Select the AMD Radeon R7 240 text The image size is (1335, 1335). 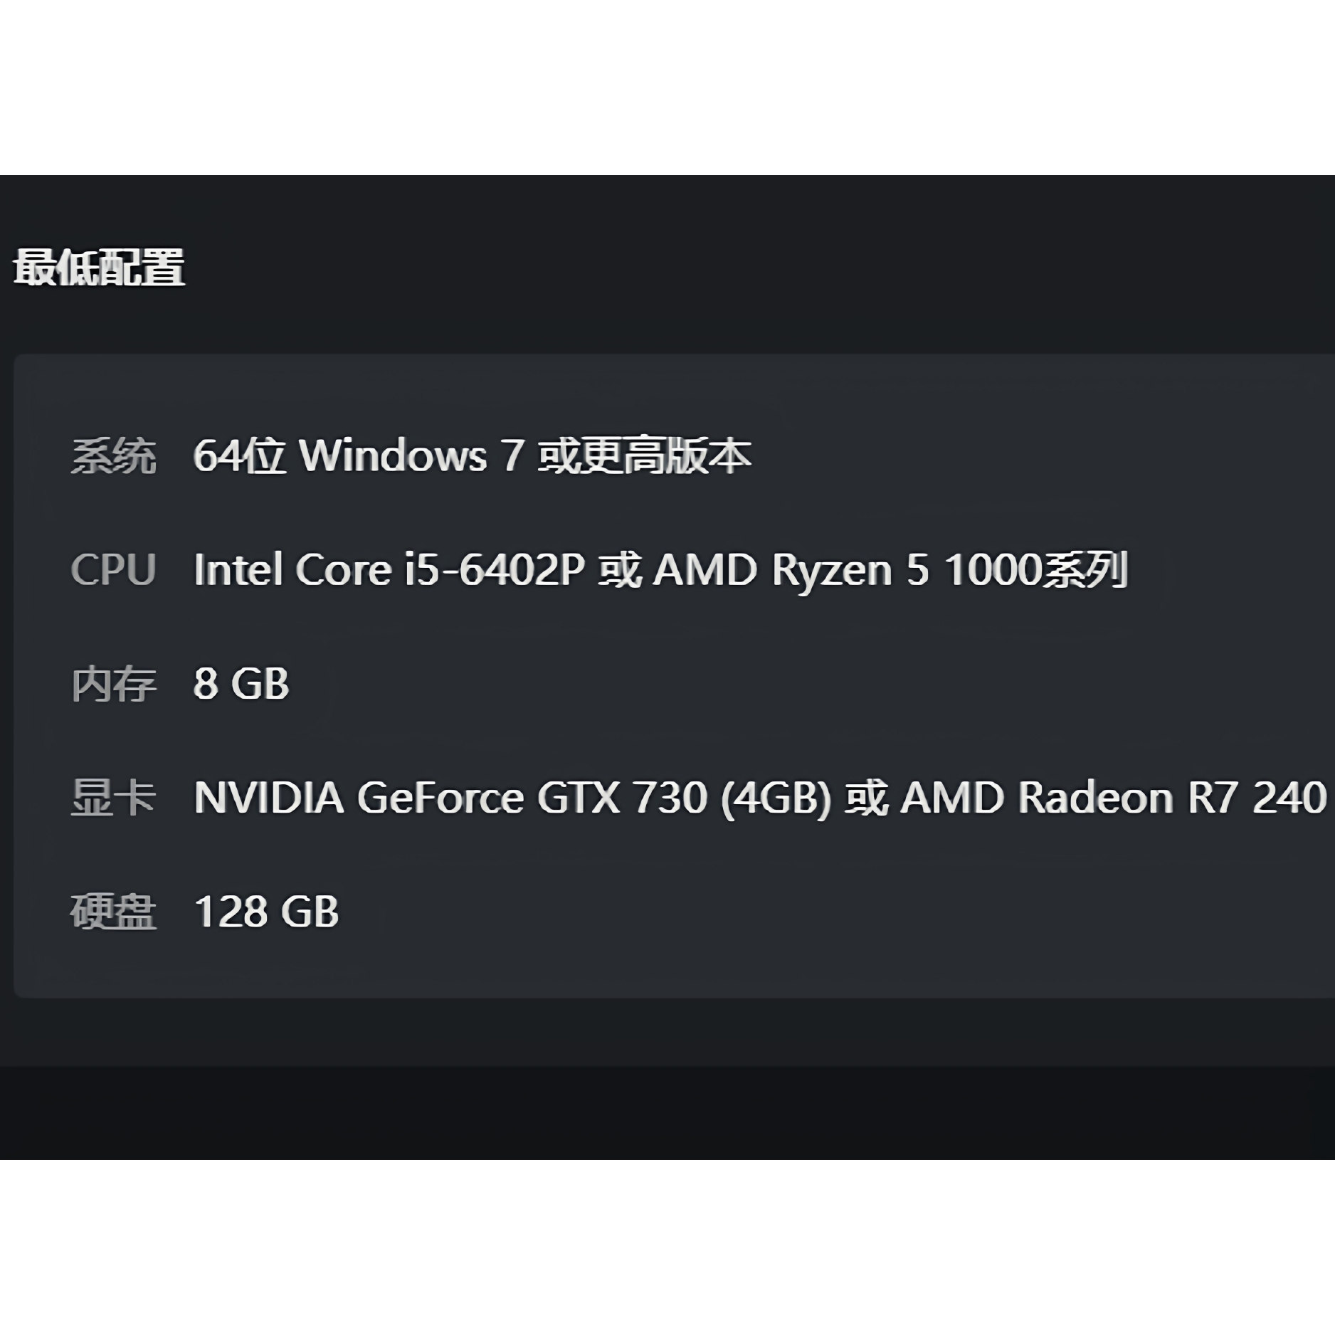coord(1114,798)
